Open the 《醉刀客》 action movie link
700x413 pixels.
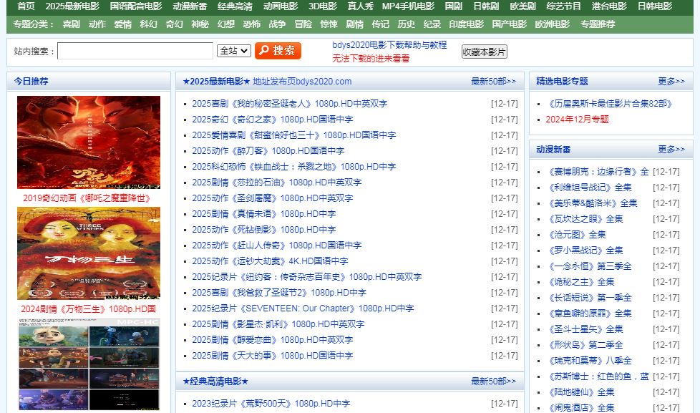[268, 151]
